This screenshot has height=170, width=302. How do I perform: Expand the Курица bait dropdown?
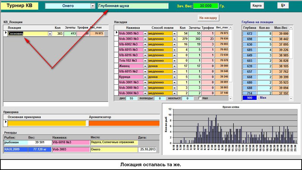click(x=145, y=77)
